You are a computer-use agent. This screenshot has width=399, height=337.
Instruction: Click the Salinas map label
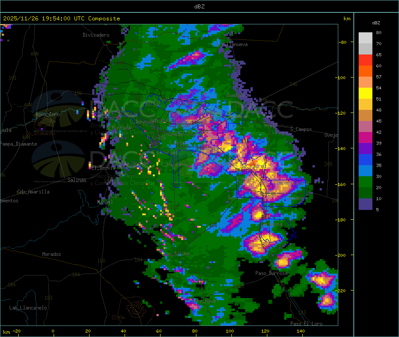click(x=77, y=180)
